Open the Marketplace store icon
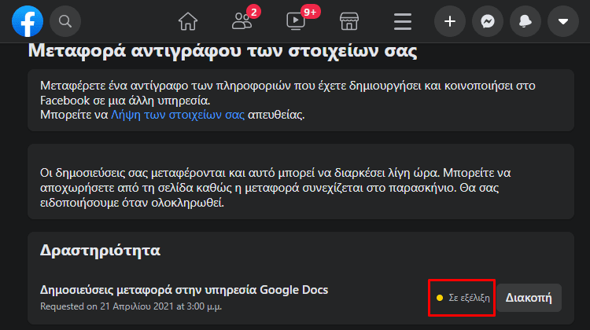 click(349, 21)
